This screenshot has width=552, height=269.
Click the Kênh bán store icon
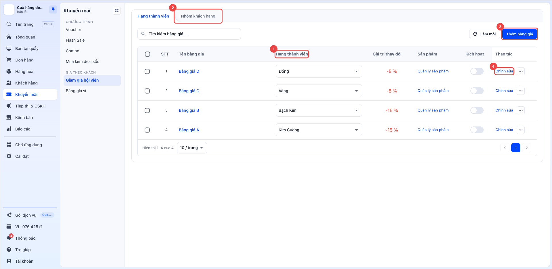point(9,118)
